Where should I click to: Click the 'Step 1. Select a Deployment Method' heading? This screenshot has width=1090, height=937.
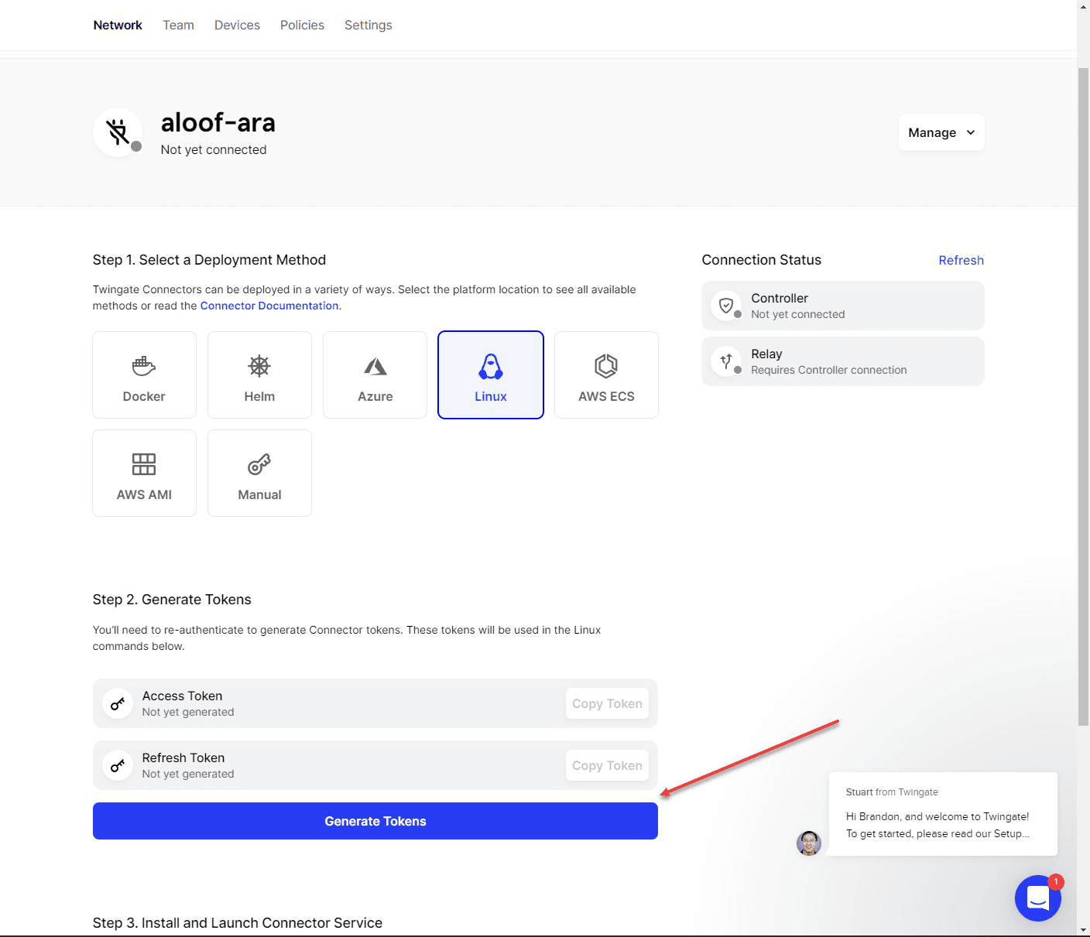tap(209, 260)
